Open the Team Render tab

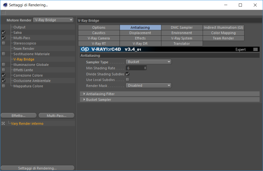pos(223,38)
